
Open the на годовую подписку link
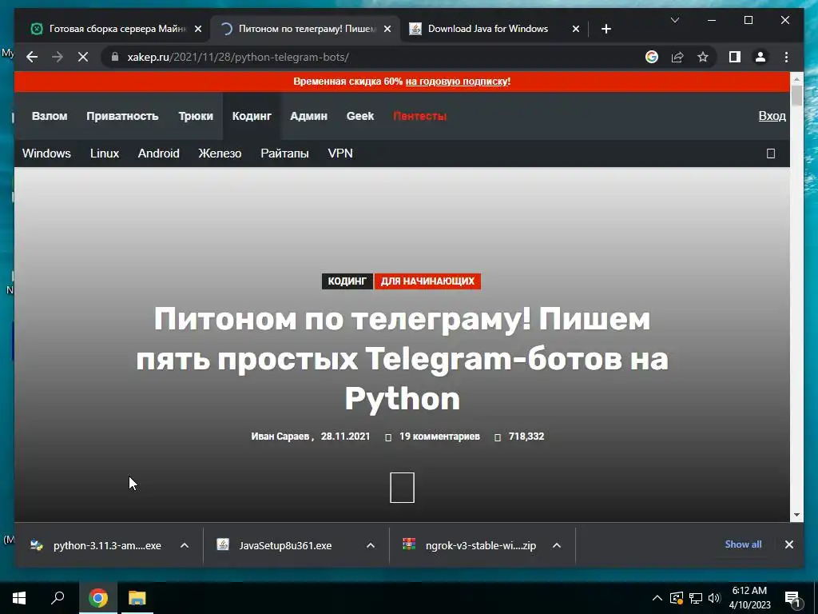pos(458,82)
